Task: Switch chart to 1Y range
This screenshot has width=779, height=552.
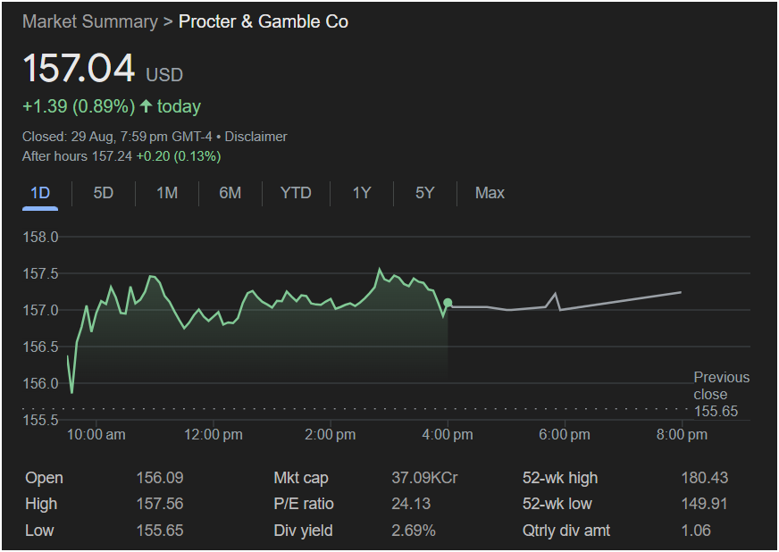Action: [362, 193]
